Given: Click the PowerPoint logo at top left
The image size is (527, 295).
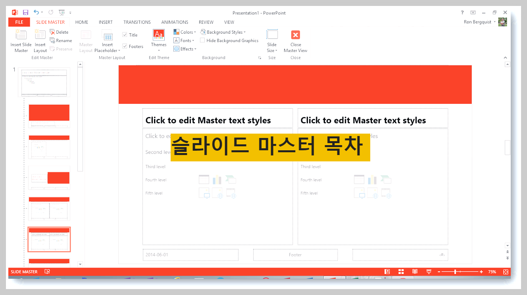Looking at the screenshot, I should point(15,13).
